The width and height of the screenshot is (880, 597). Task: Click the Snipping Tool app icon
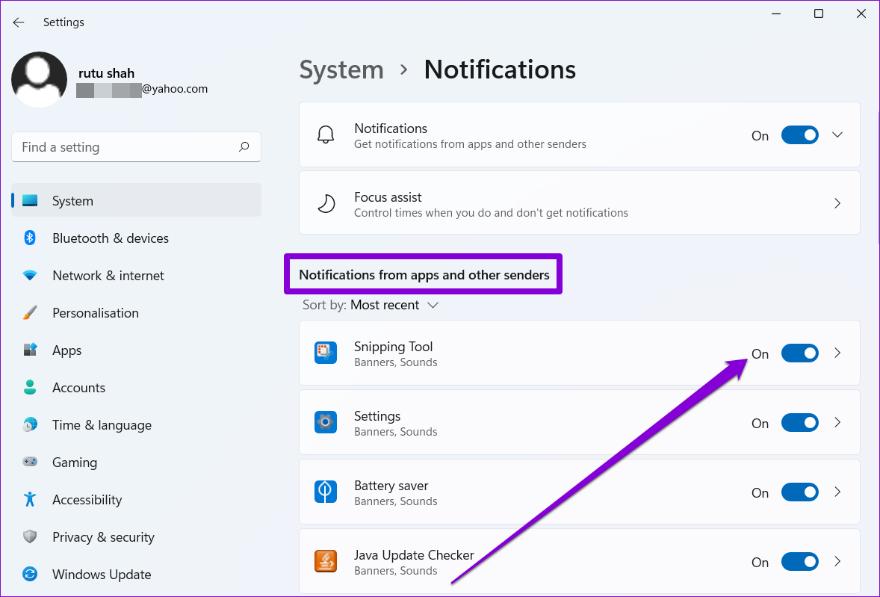[326, 353]
